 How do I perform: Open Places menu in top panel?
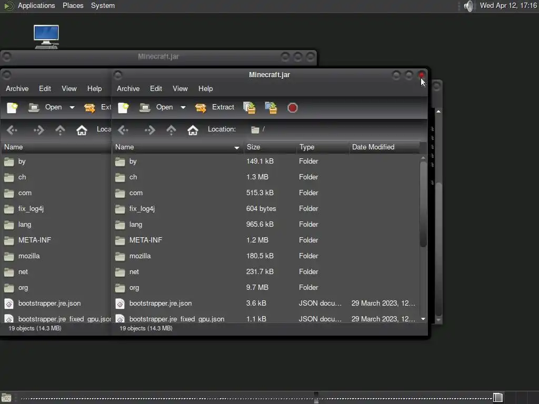point(73,6)
